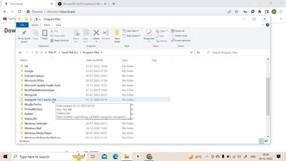Switch to details view layout icon
Image resolution: width=286 pixels, height=161 pixels.
tap(261, 141)
